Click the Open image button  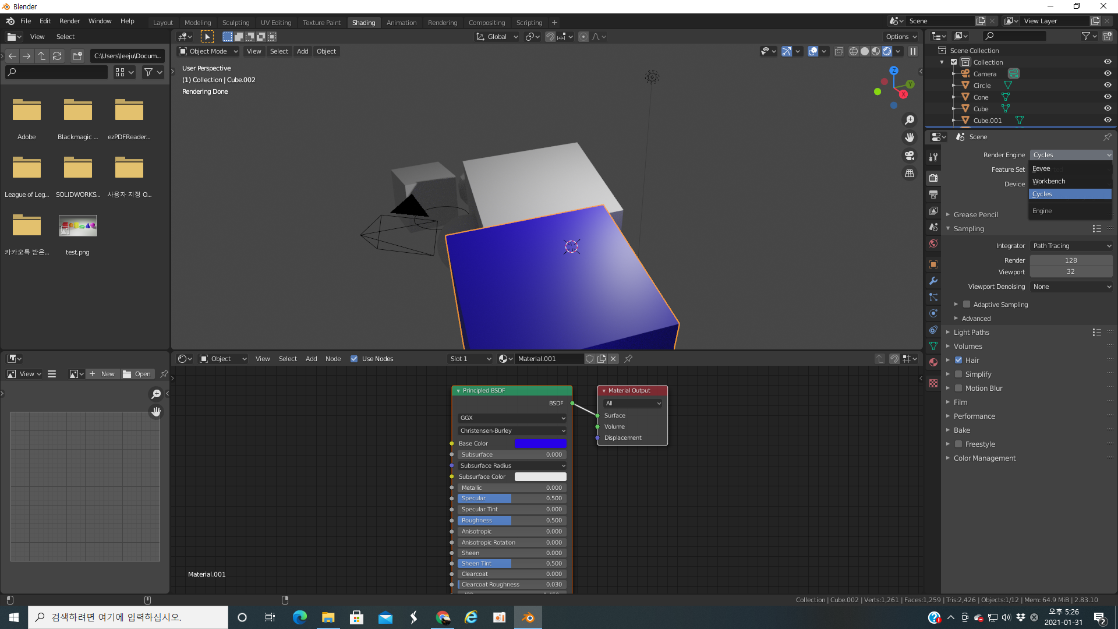[x=137, y=374]
